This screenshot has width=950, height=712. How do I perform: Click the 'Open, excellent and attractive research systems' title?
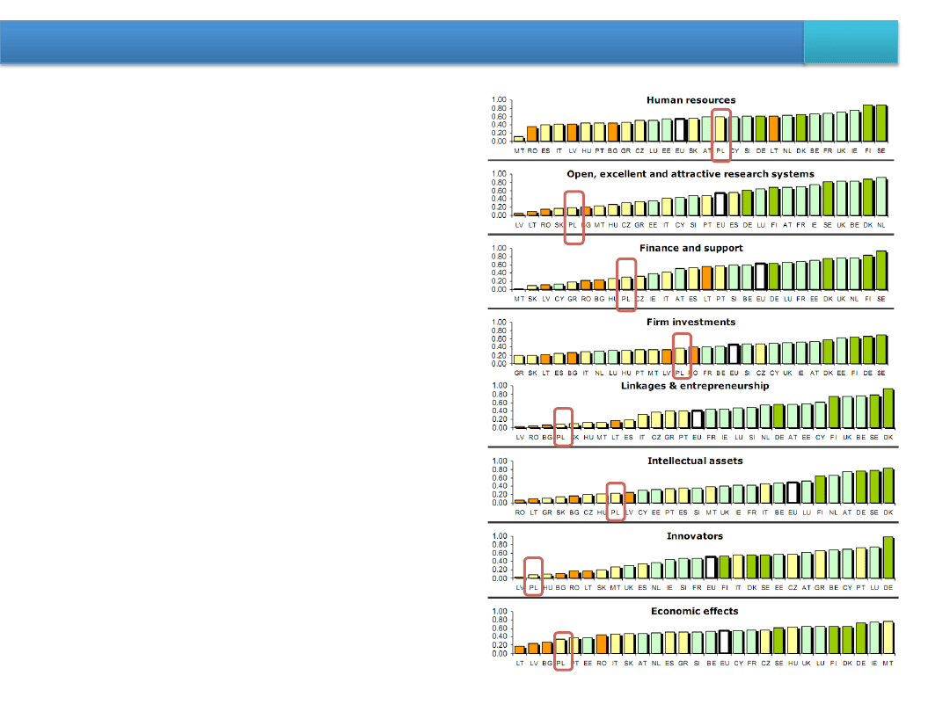pos(691,174)
